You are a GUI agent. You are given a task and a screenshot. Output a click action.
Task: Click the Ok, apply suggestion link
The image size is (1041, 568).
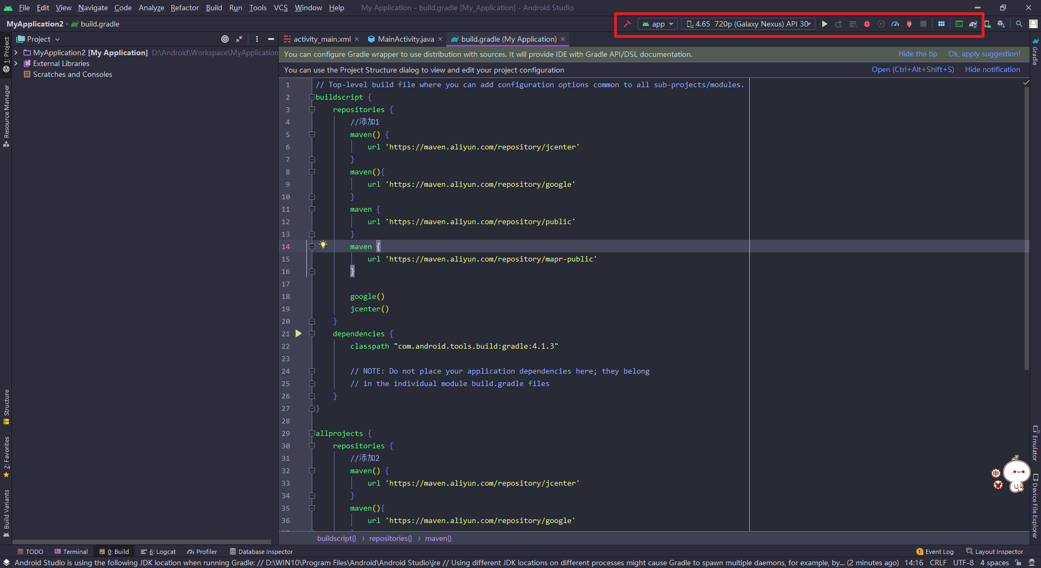984,54
